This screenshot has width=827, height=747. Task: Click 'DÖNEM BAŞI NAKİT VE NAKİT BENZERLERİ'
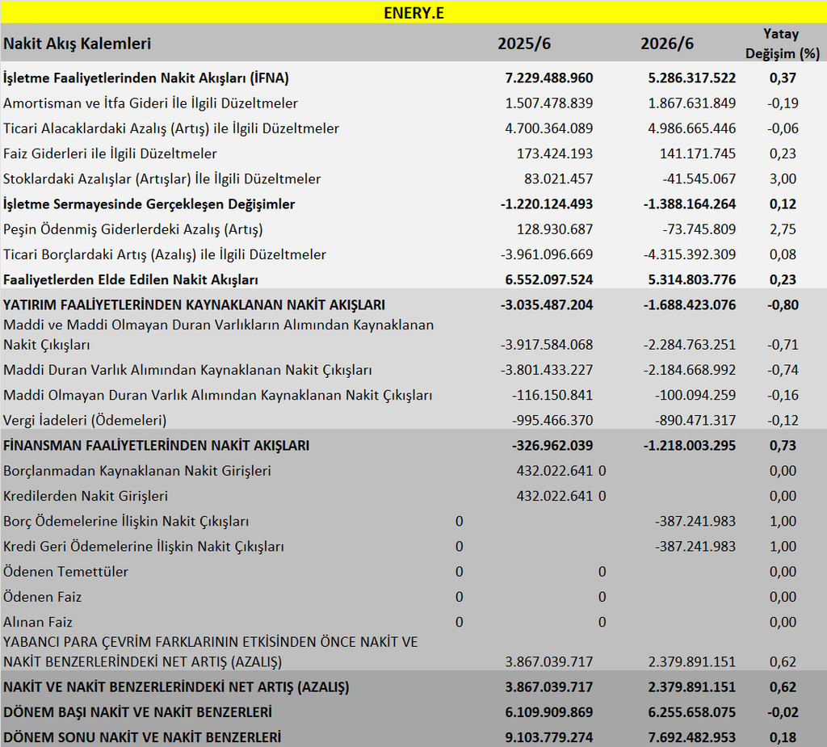coord(137,713)
